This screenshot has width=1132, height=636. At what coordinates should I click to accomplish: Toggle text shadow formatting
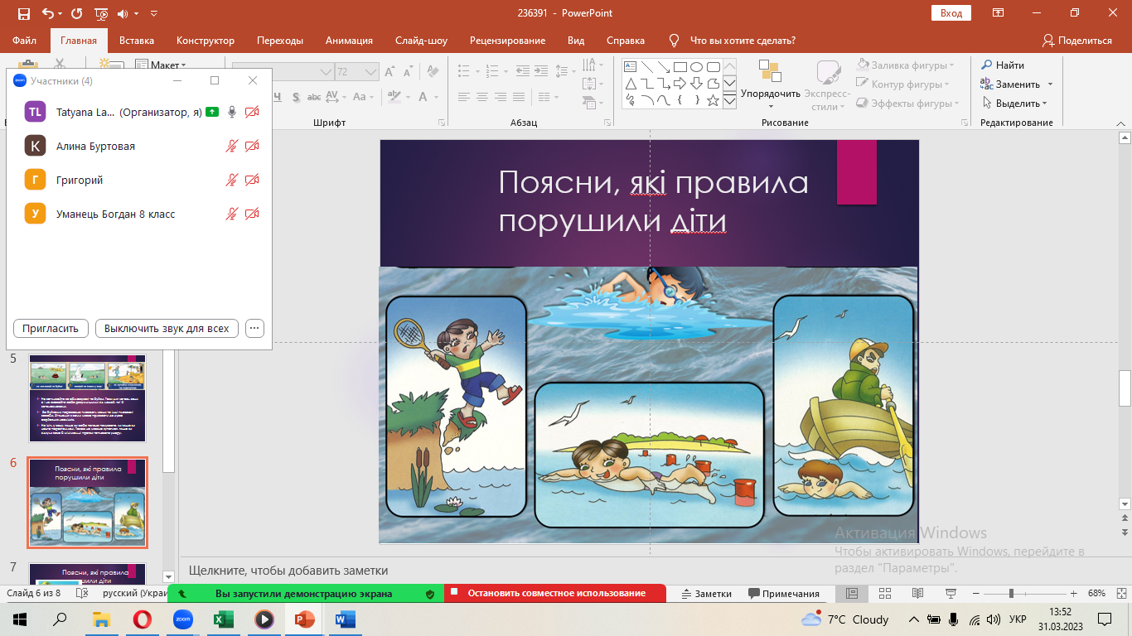pyautogui.click(x=296, y=97)
